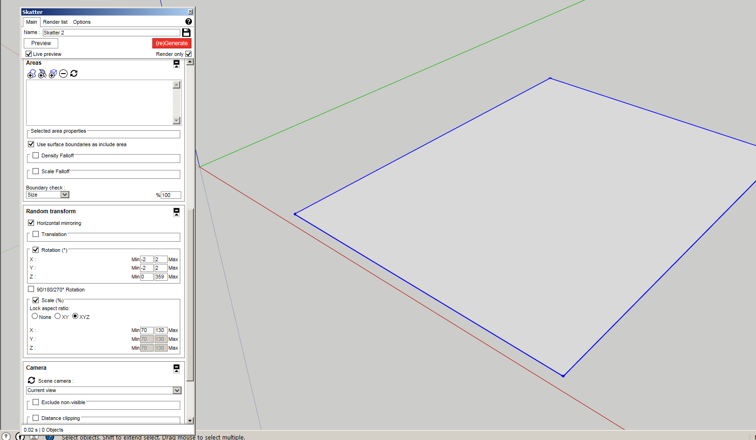The width and height of the screenshot is (756, 440).
Task: Select the None lock aspect ratio option
Action: point(34,316)
